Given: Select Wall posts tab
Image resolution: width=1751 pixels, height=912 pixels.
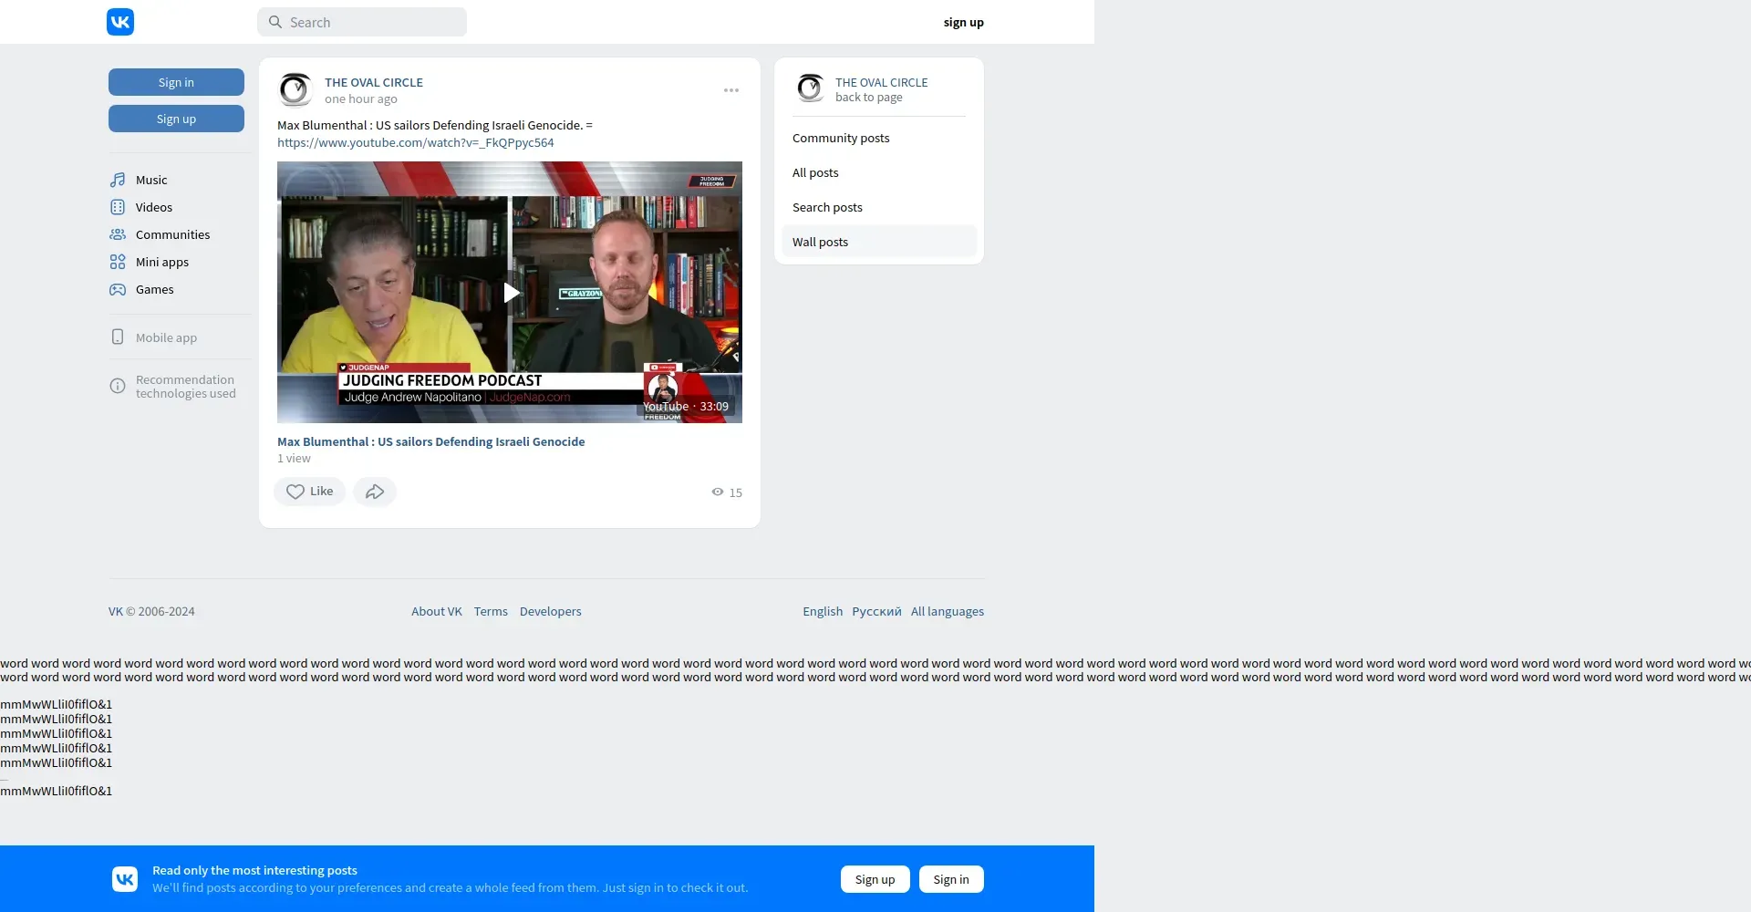Looking at the screenshot, I should pos(879,242).
